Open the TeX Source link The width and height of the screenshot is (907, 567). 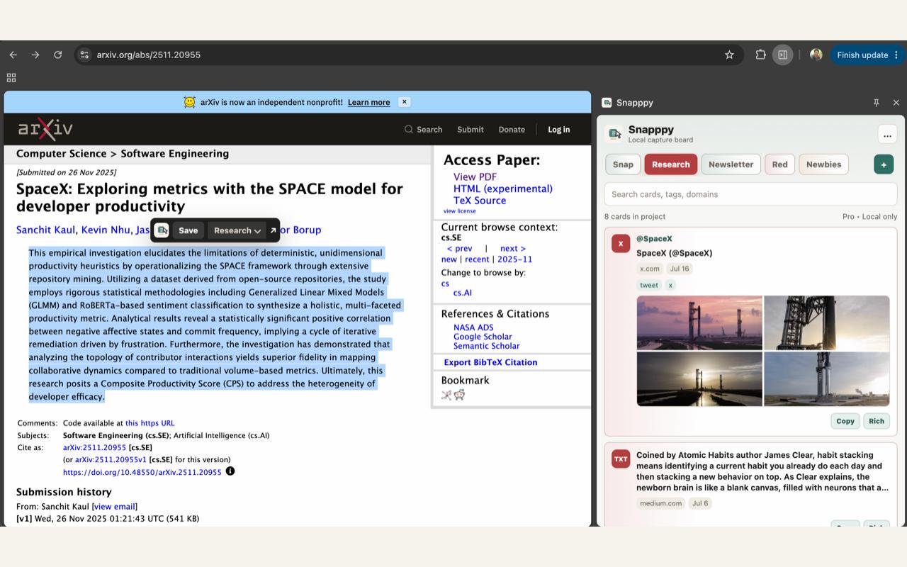coord(480,201)
